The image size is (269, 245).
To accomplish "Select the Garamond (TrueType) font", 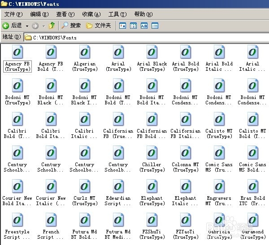I will coord(253,226).
